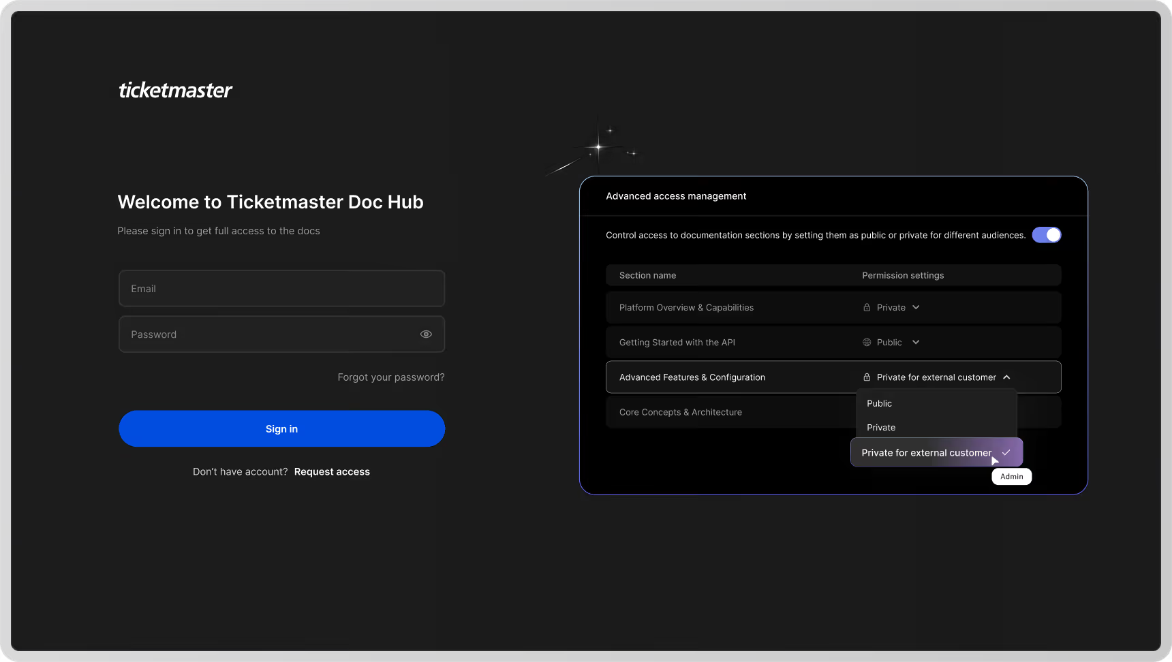Click the Permission settings column header
1172x662 pixels.
(903, 275)
